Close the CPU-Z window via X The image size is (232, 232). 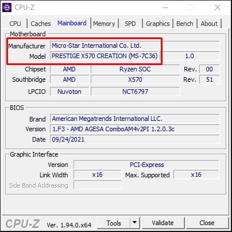[218, 7]
